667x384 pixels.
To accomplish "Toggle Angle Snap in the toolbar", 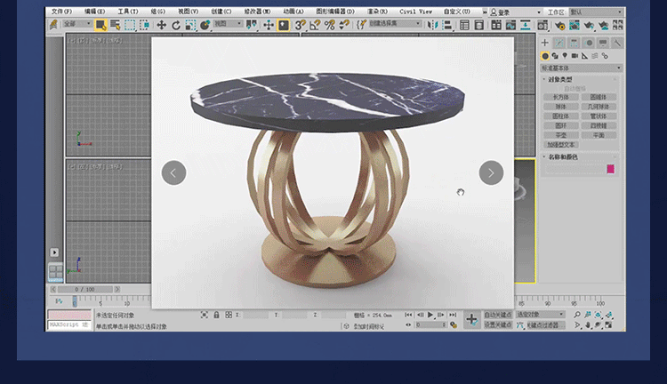I will click(315, 25).
